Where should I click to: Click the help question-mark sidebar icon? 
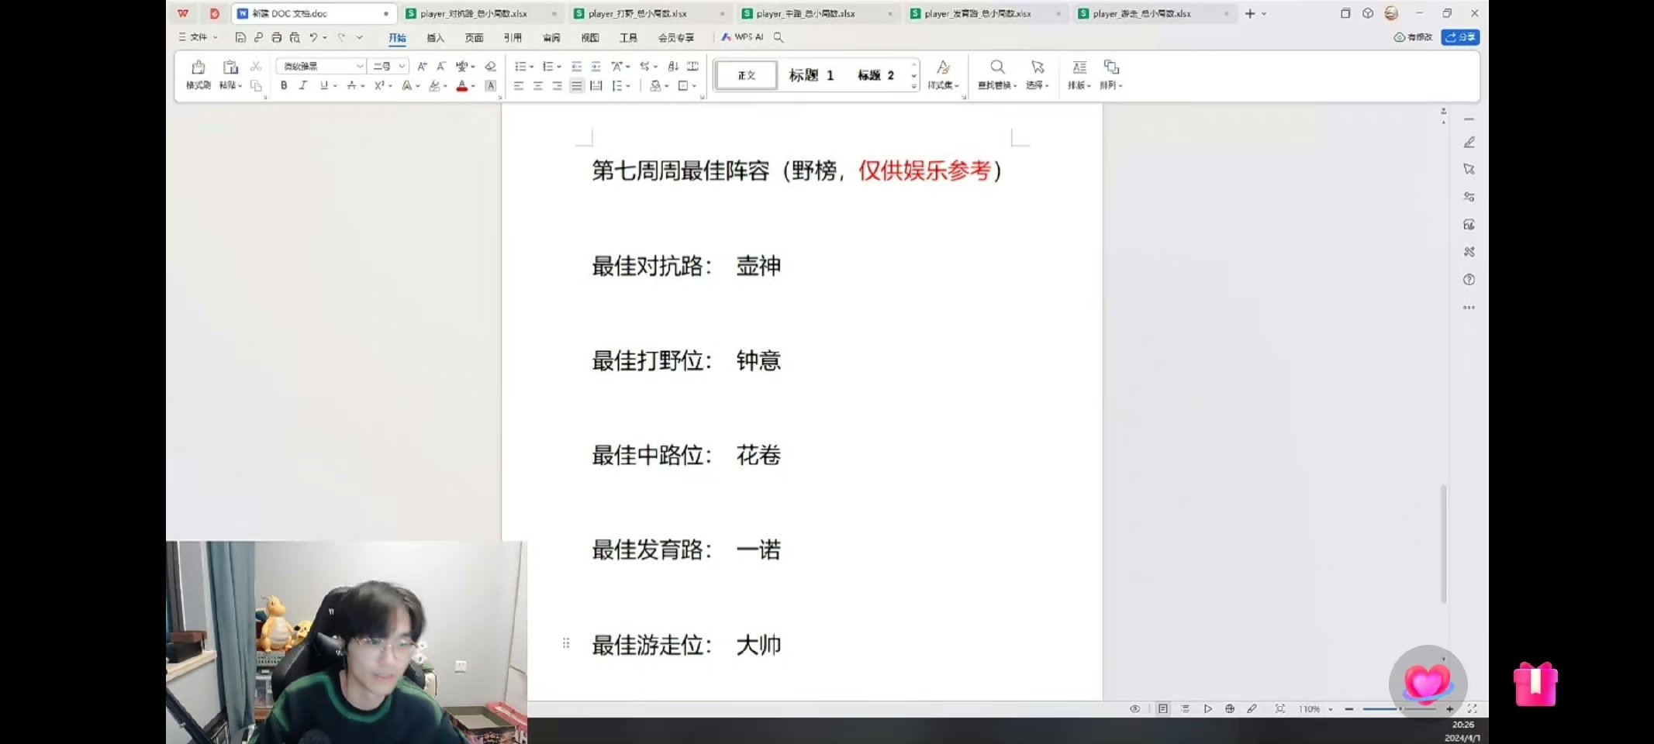tap(1469, 280)
